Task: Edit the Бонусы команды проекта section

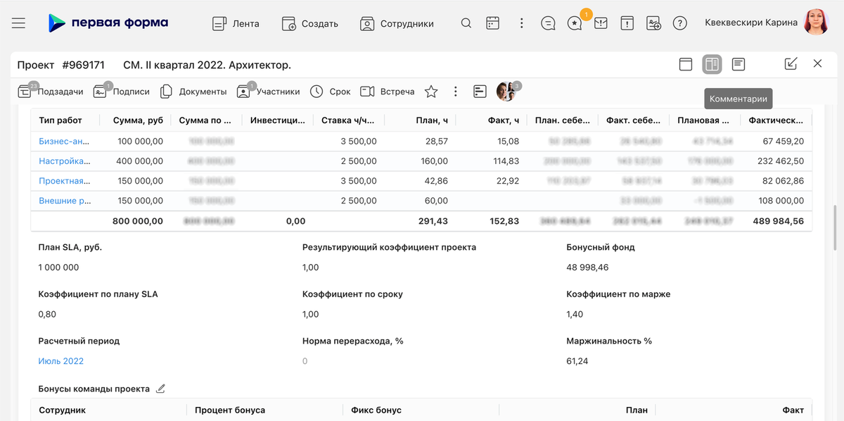Action: point(160,388)
